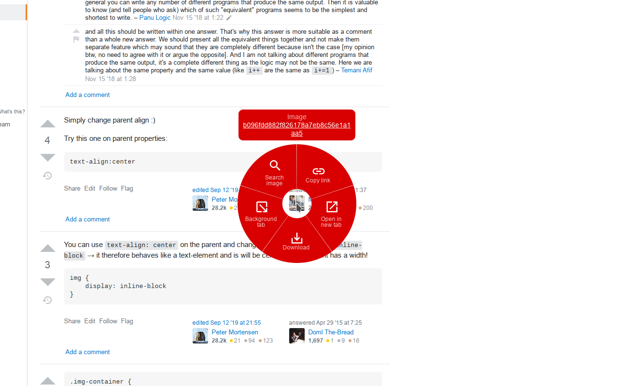
Task: Open the image hash link in red tooltip
Action: [x=296, y=129]
